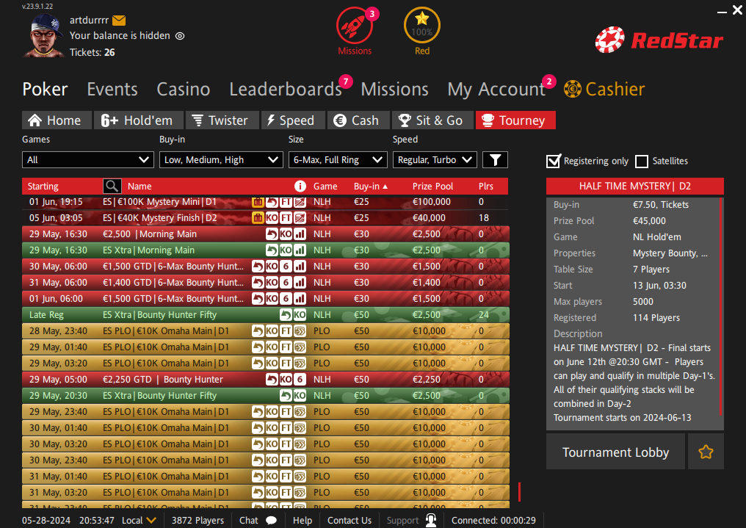This screenshot has height=528, width=746.
Task: Click the description panel red scrollbar
Action: (722, 307)
